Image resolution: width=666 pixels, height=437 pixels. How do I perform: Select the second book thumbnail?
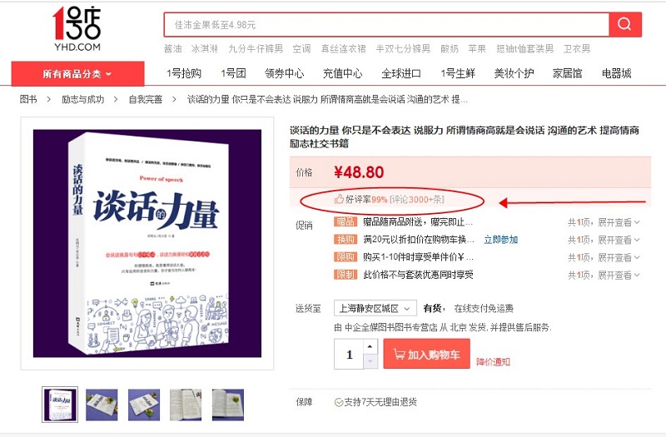[102, 405]
